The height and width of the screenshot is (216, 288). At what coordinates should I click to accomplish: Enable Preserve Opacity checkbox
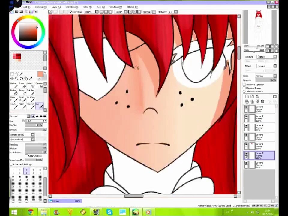click(x=244, y=85)
